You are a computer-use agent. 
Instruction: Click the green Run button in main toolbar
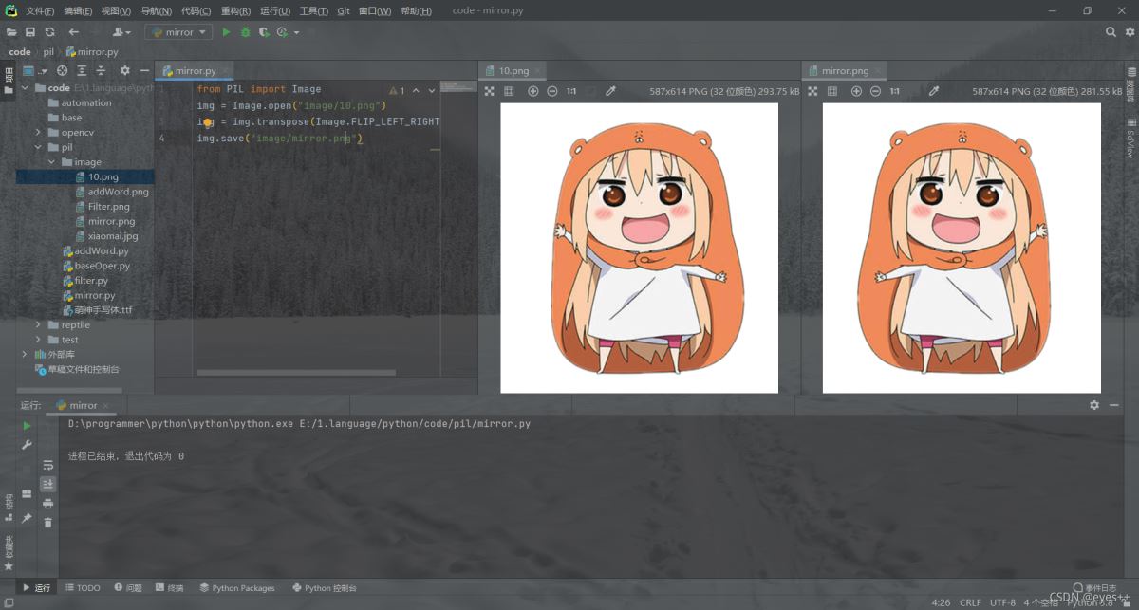226,32
